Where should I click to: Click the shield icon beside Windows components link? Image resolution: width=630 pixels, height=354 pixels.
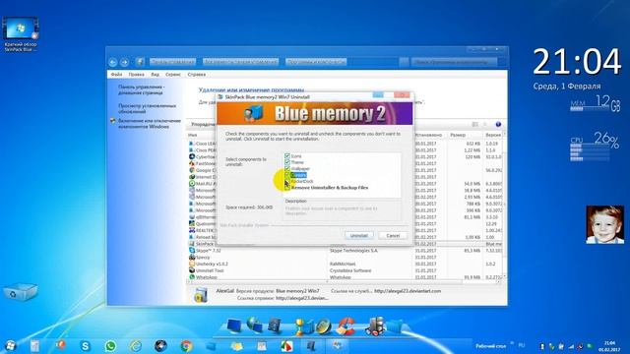pos(113,121)
